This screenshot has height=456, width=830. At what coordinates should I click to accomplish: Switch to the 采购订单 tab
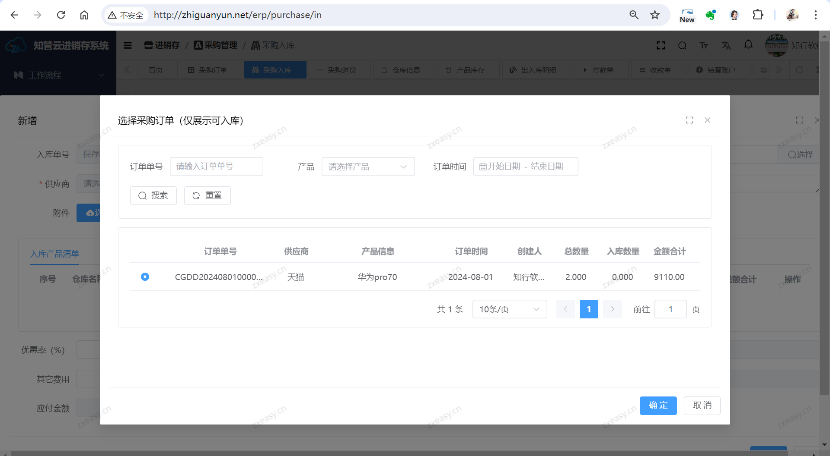207,70
